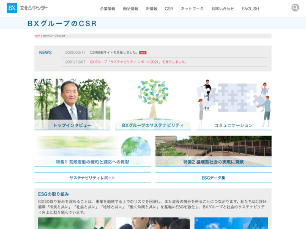Follow the TOP breadcrumb link
This screenshot has width=306, height=229.
(x=37, y=36)
